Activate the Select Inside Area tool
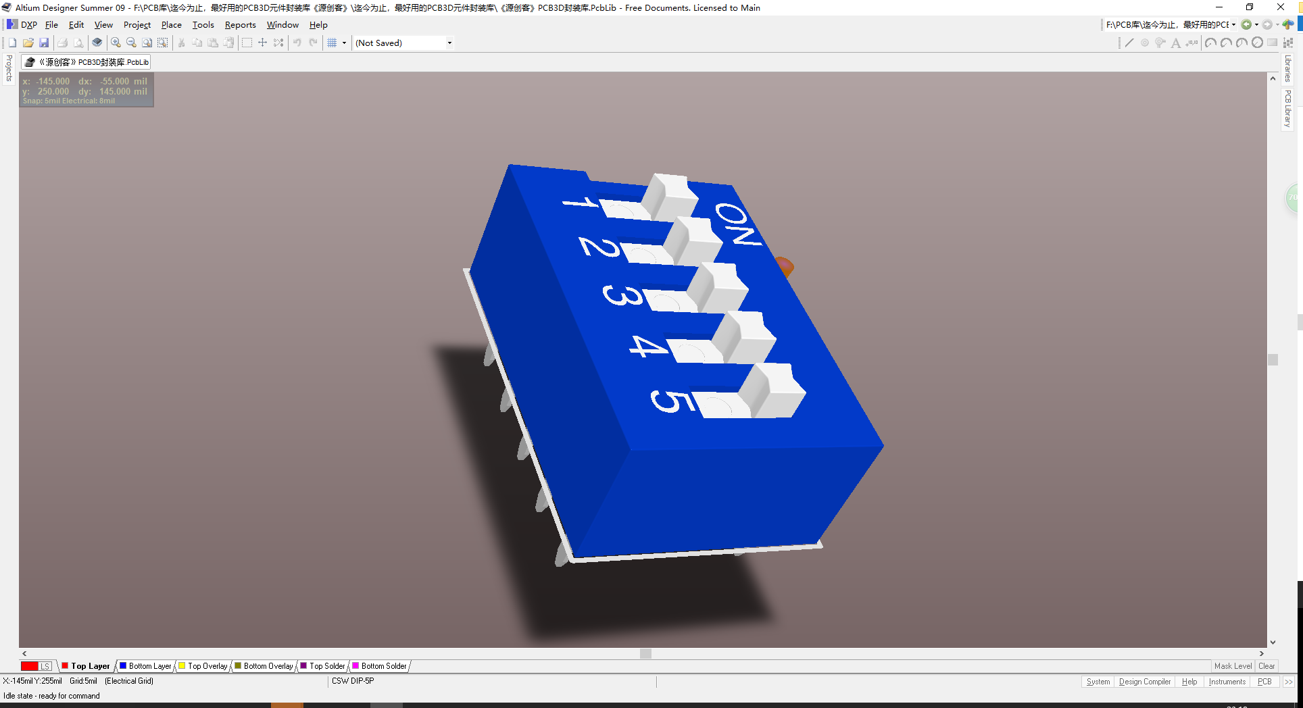The height and width of the screenshot is (708, 1303). tap(247, 43)
